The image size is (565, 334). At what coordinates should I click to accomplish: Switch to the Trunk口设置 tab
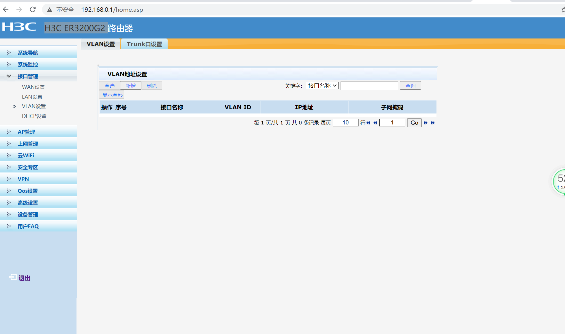tap(144, 44)
